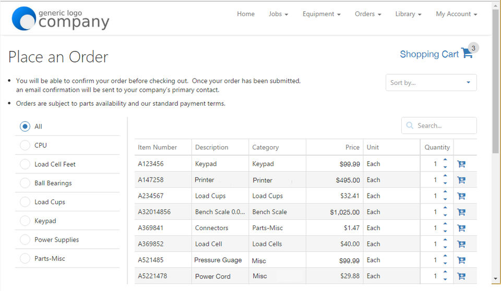Add Connectors A369841 to cart
The image size is (501, 291).
pos(461,228)
